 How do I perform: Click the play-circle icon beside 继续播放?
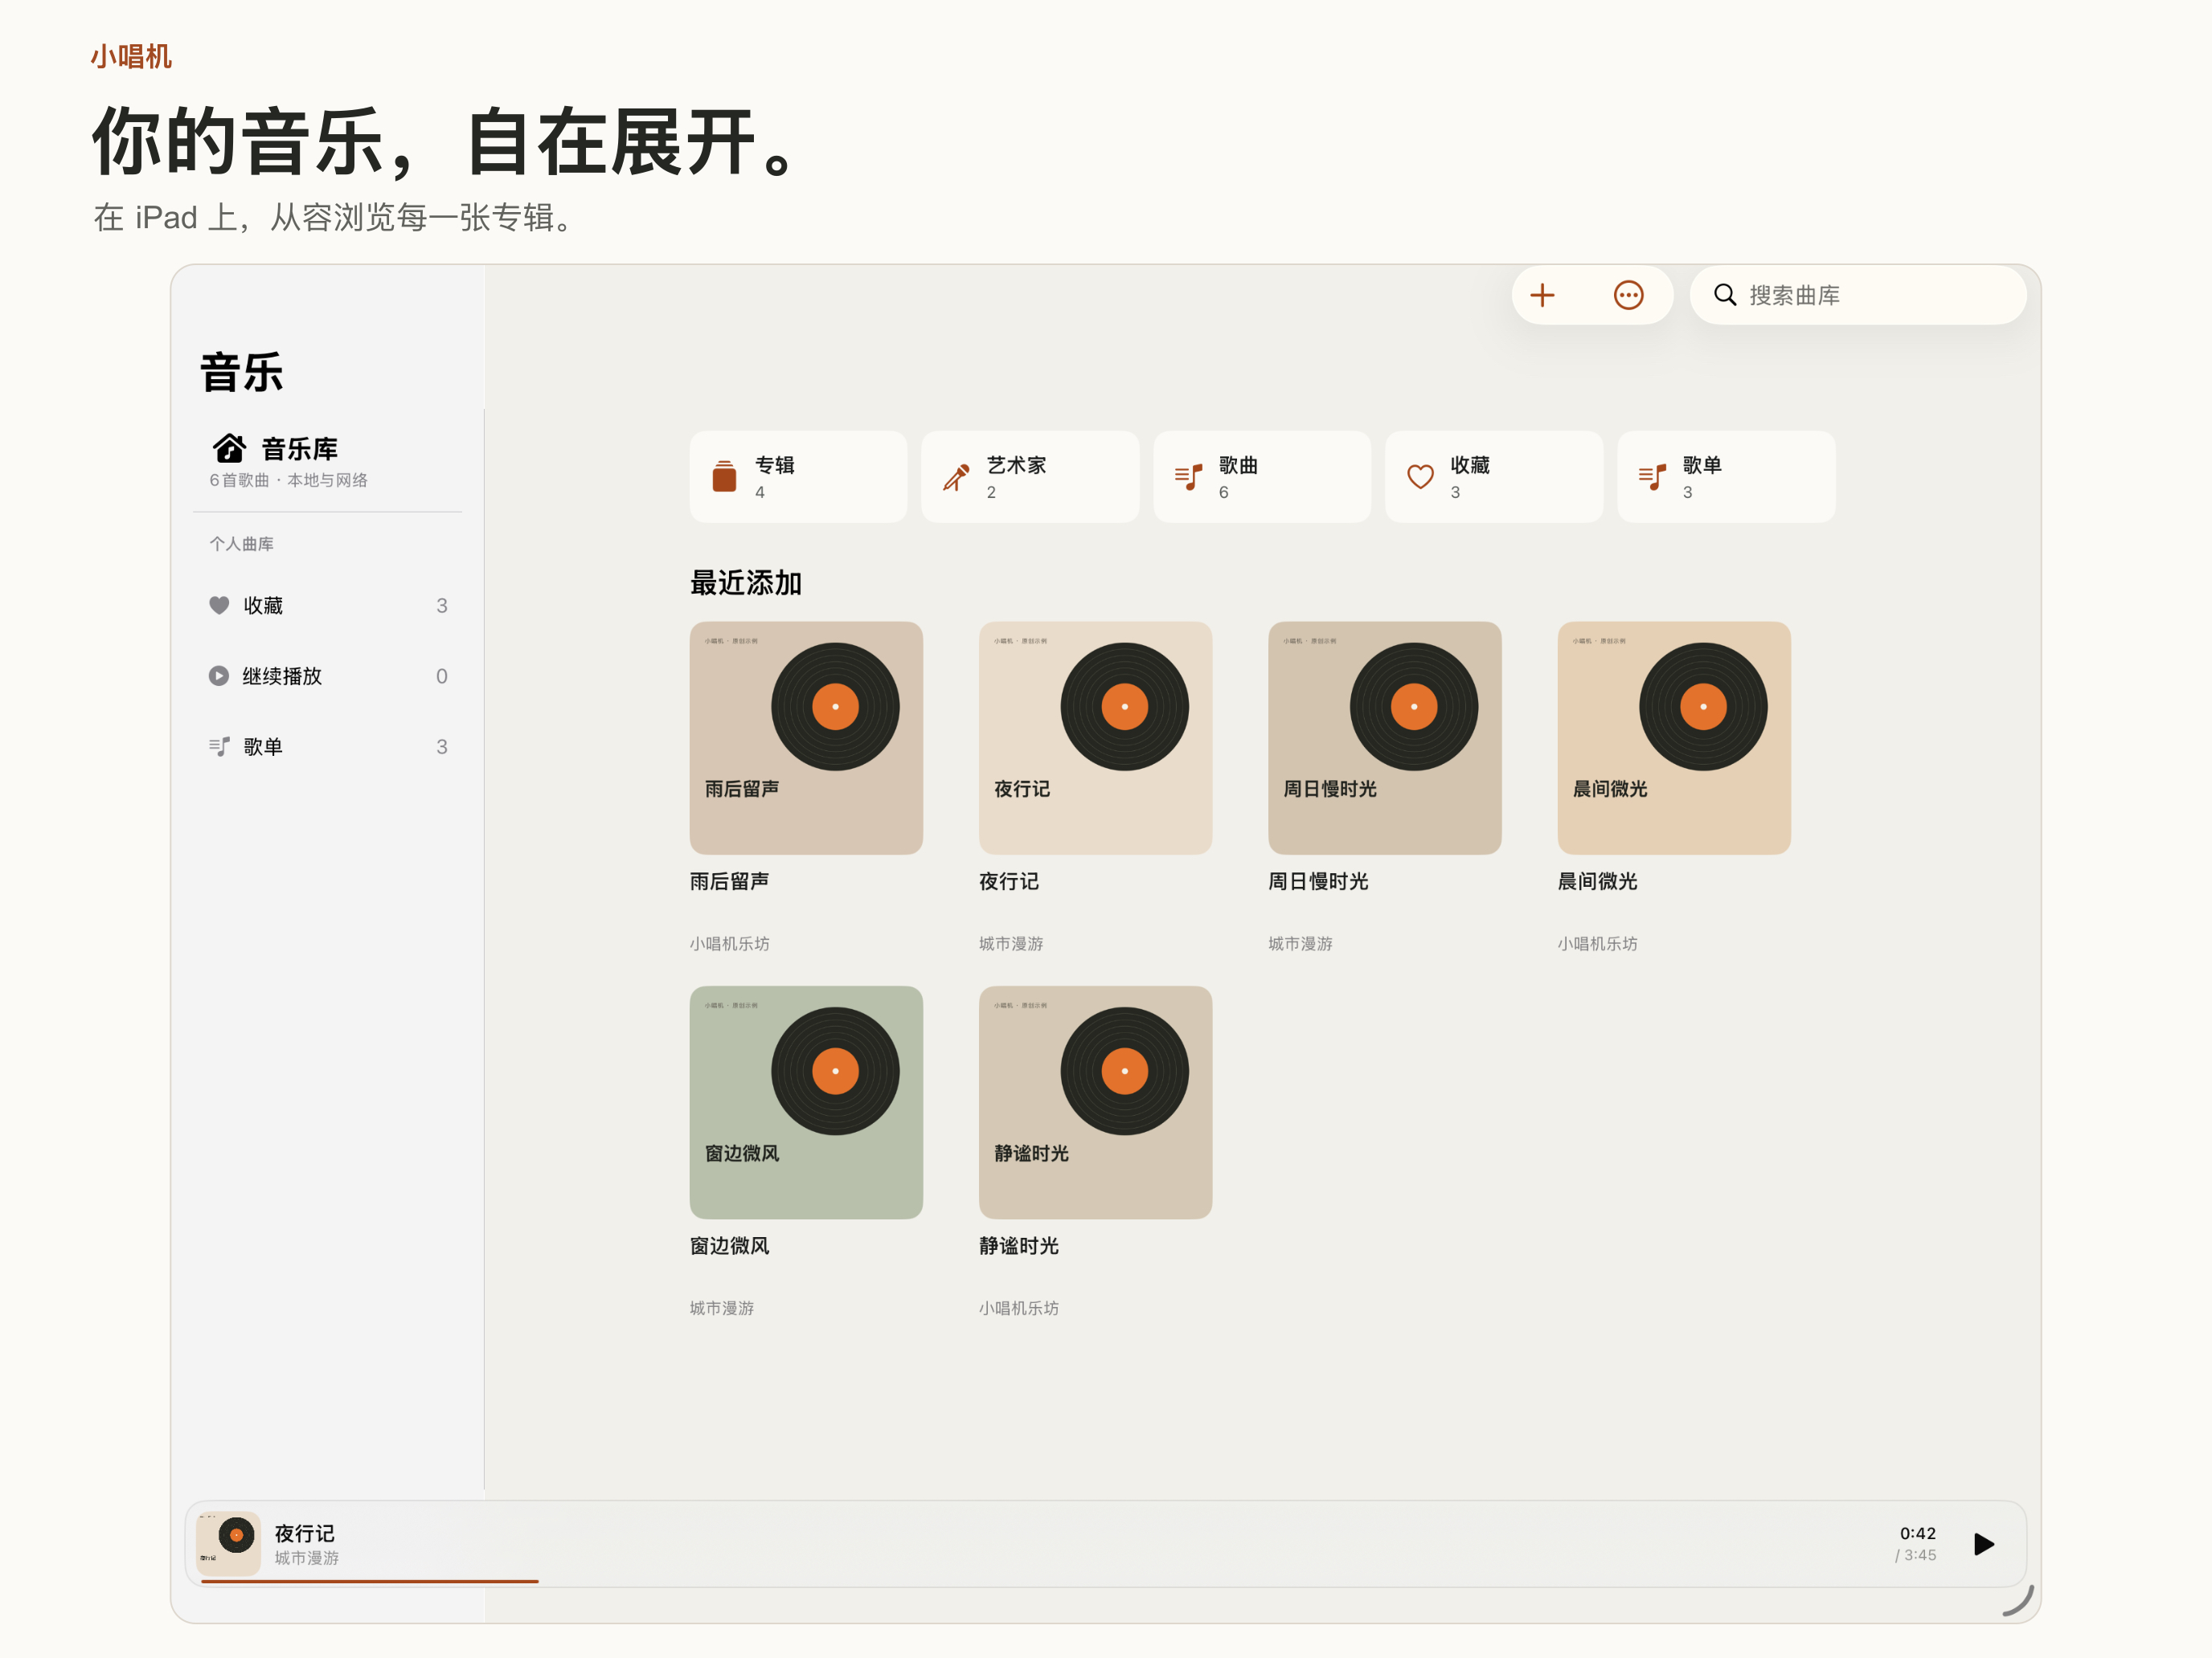(219, 676)
